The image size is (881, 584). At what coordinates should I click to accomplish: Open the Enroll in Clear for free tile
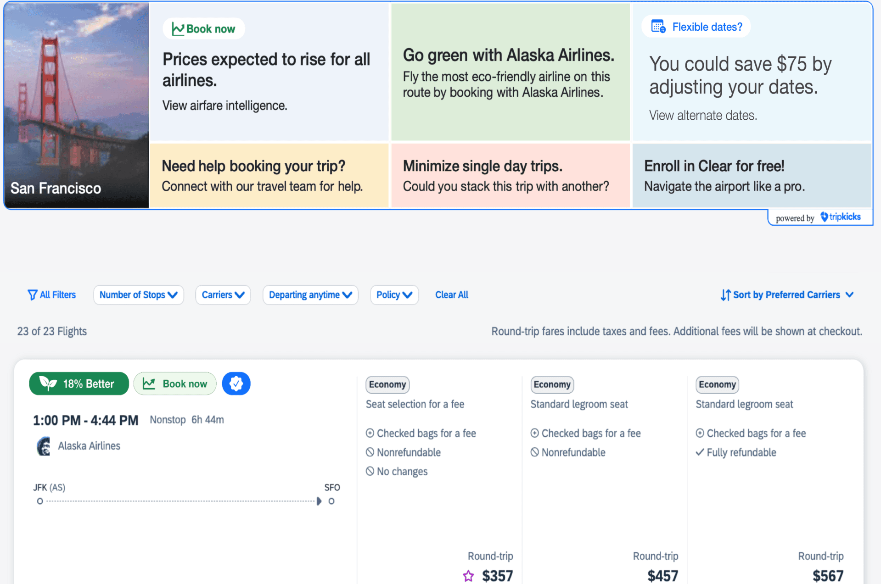(752, 176)
